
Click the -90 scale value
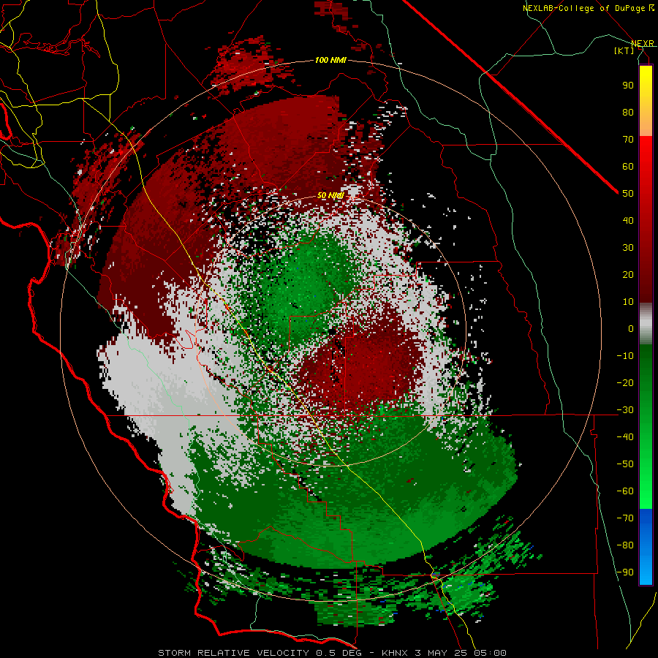tap(625, 572)
